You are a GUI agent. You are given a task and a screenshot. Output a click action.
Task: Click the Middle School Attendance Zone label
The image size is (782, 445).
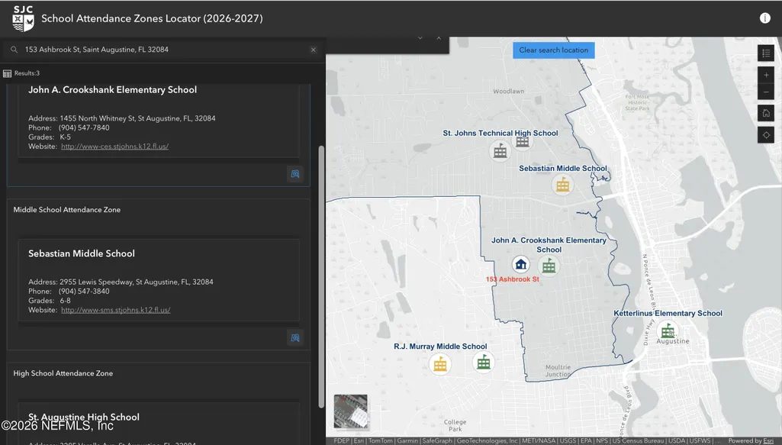pyautogui.click(x=67, y=210)
